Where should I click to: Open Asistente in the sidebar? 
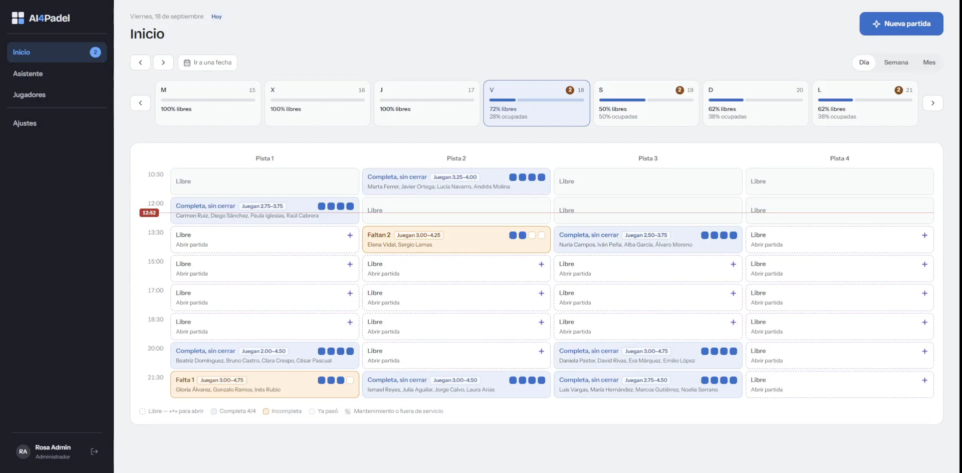tap(57, 74)
